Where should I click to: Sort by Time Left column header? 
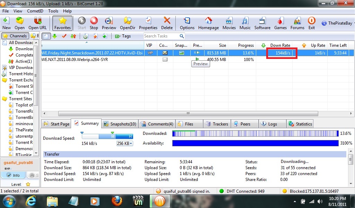(x=338, y=45)
